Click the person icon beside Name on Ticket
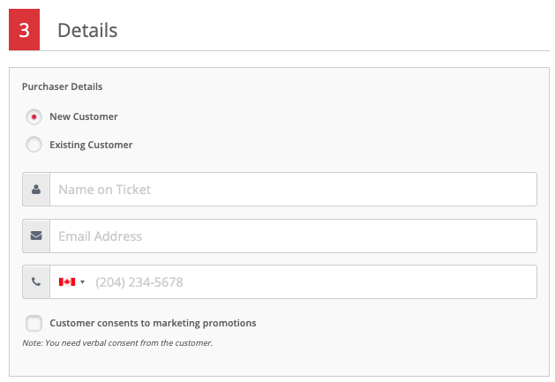 [x=36, y=190]
